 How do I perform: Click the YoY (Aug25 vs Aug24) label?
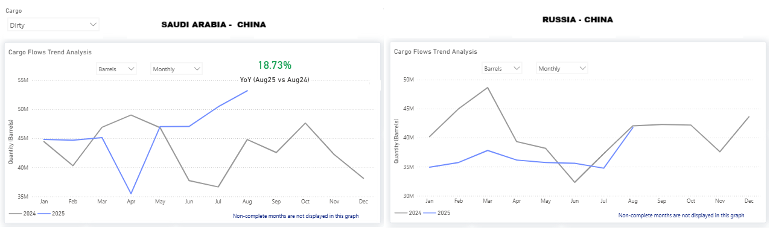(275, 80)
